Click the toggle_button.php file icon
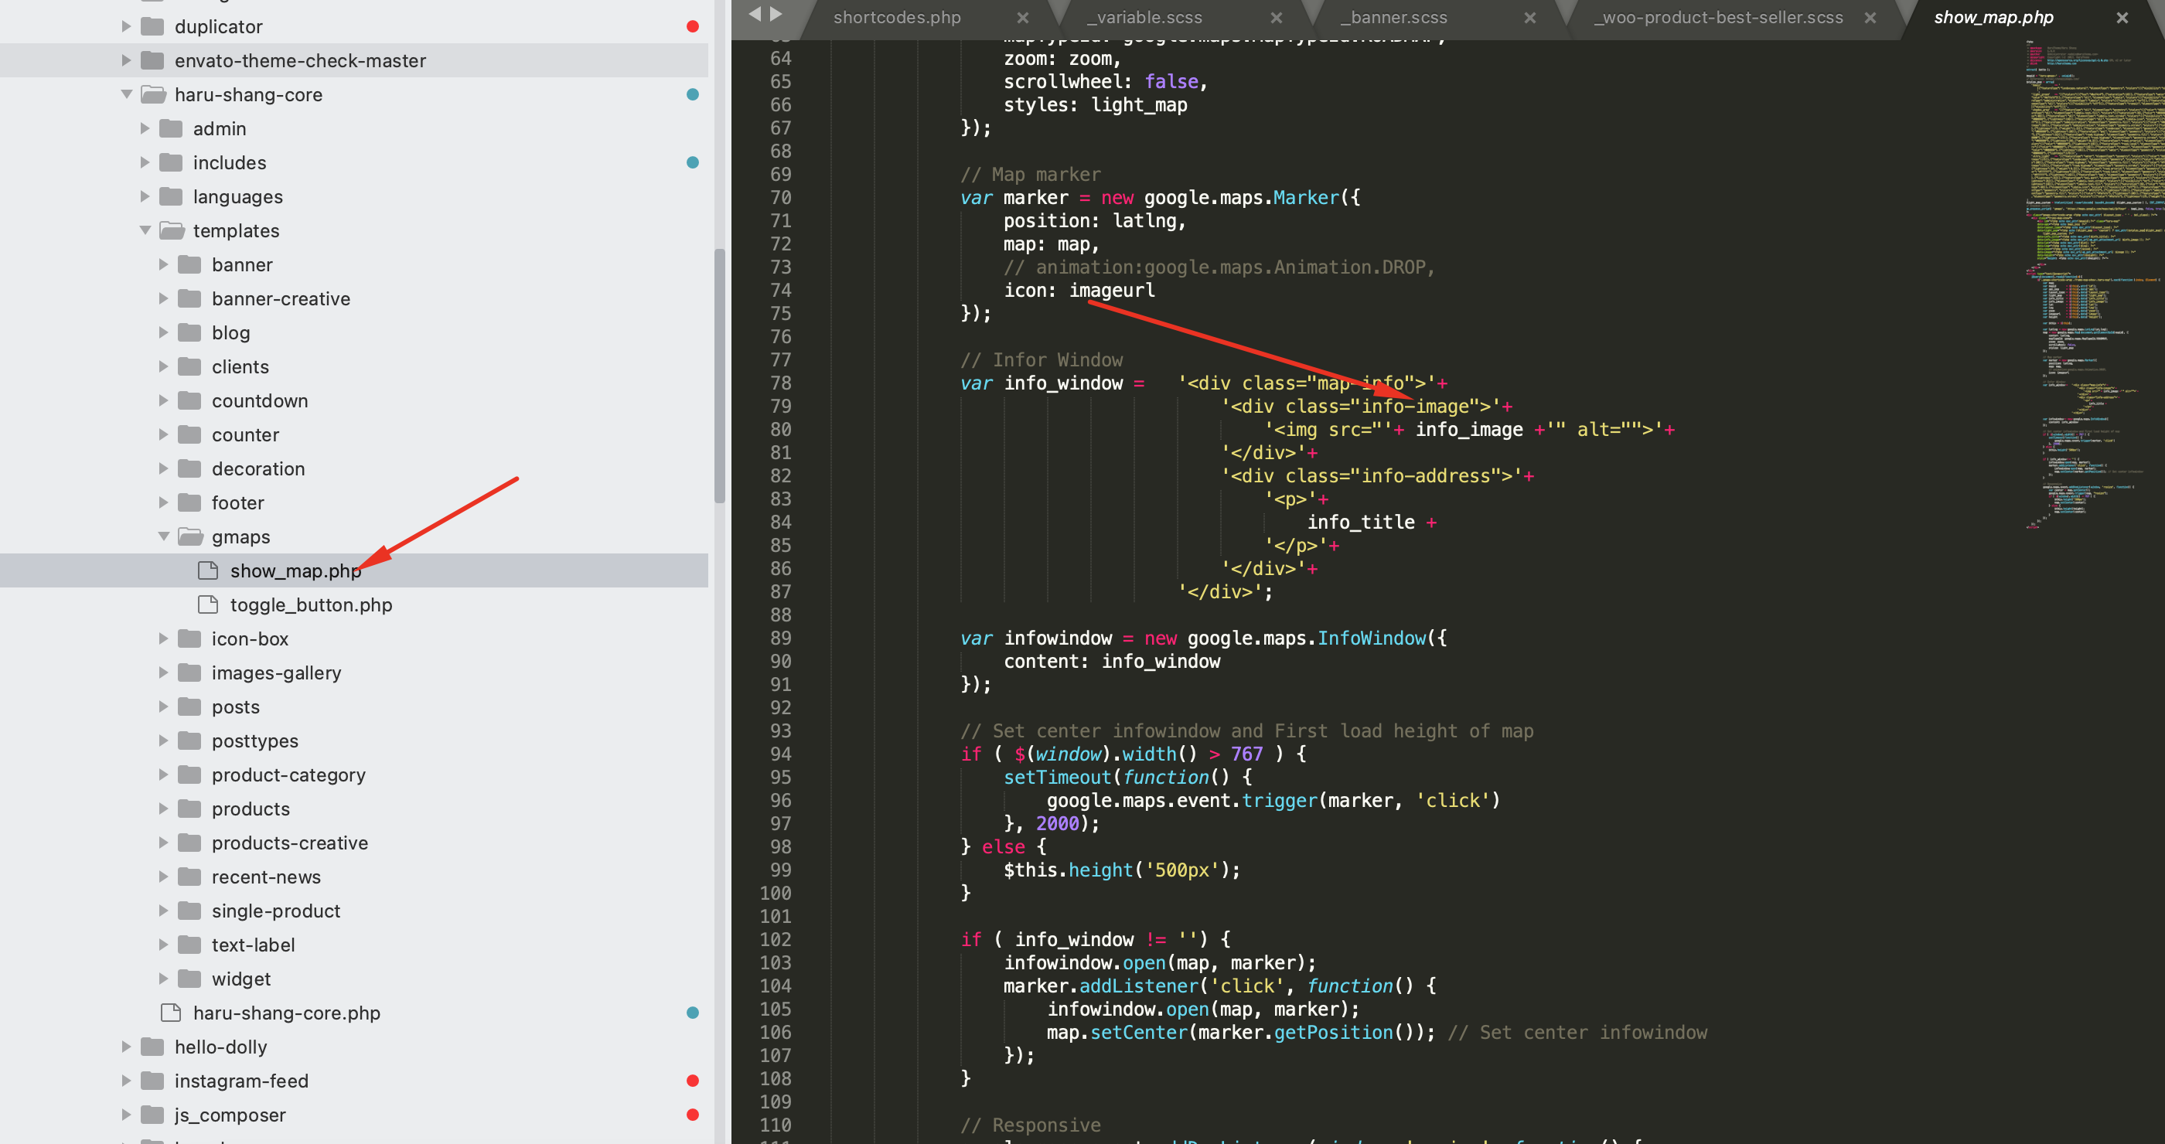Image resolution: width=2165 pixels, height=1144 pixels. (207, 604)
